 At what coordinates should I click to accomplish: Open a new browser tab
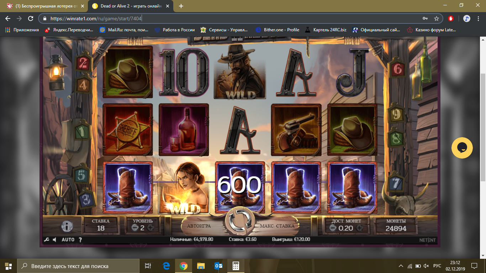point(181,6)
